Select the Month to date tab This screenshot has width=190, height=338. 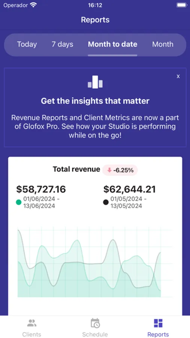click(112, 44)
